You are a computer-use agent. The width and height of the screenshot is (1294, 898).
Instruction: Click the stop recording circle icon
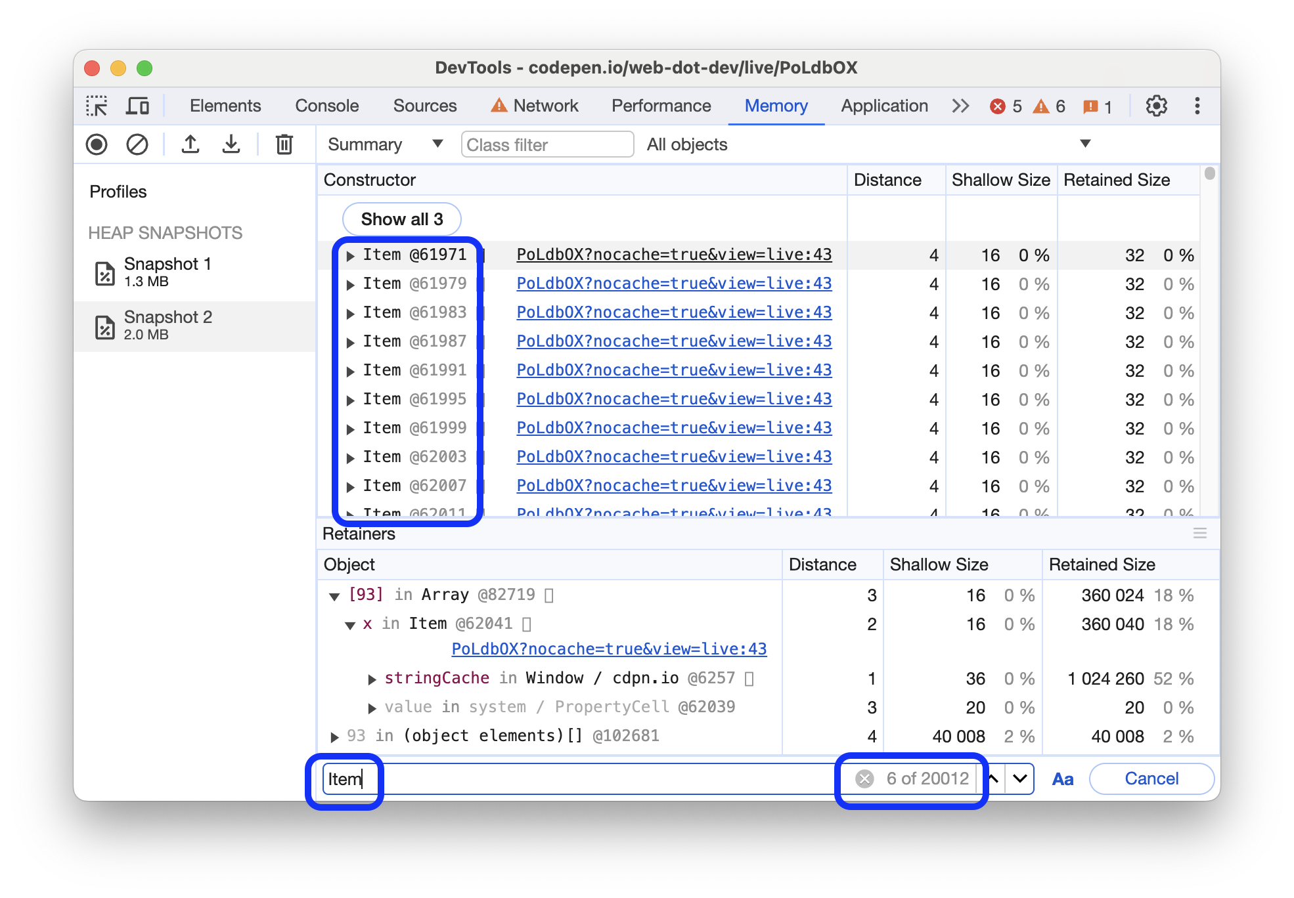pyautogui.click(x=99, y=146)
